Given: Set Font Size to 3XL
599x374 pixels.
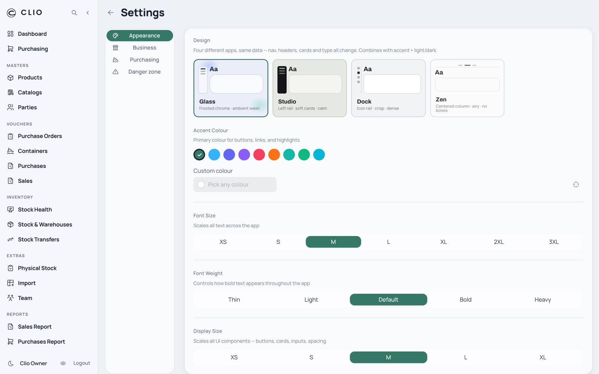Looking at the screenshot, I should coord(554,242).
